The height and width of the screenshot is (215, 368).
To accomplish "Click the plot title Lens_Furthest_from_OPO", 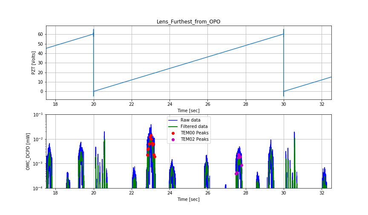I will 188,22.
